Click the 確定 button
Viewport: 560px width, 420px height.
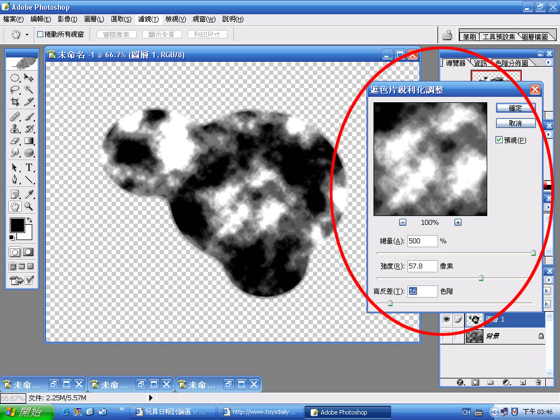point(515,108)
